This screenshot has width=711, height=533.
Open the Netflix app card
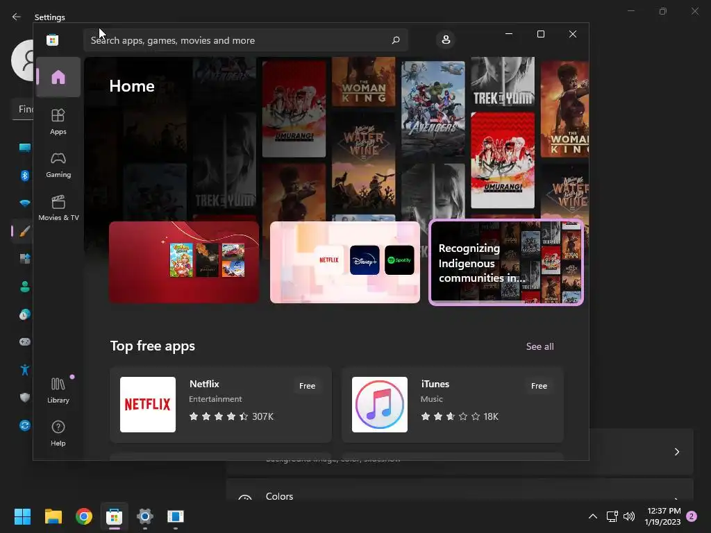220,405
